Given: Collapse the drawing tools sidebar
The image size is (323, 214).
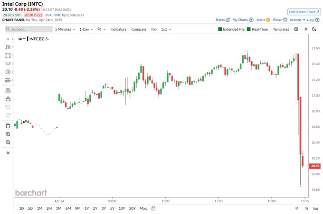Looking at the screenshot, I should (x=8, y=153).
